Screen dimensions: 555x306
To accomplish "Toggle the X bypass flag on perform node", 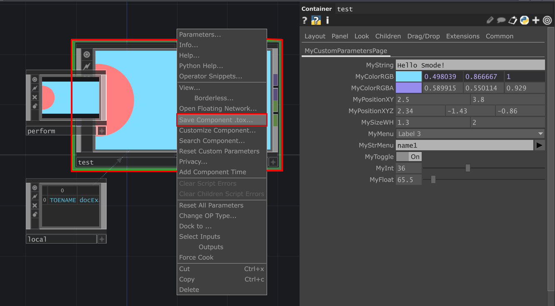I will click(35, 97).
